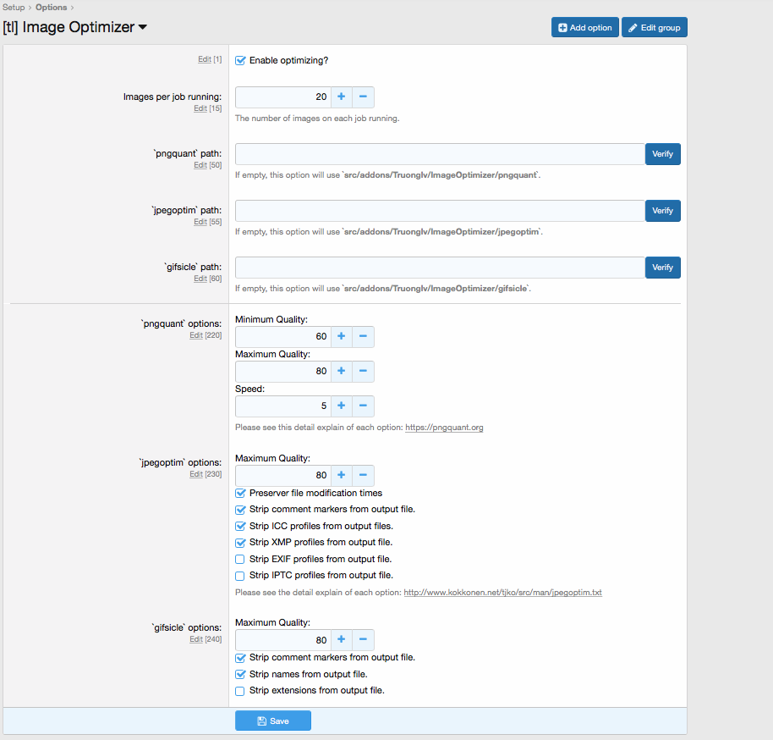The width and height of the screenshot is (773, 740).
Task: Increase gifsicle Maximum Quality with plus
Action: click(x=341, y=640)
